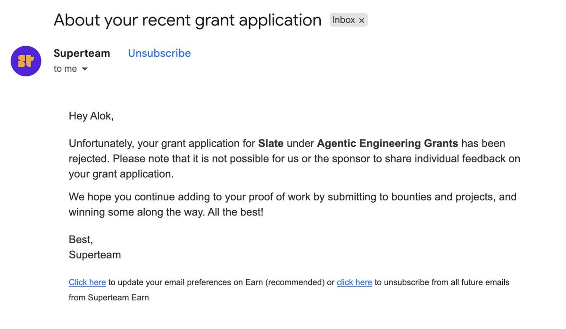The width and height of the screenshot is (566, 329).
Task: Click the paragraph starting 'We hope you continue'
Action: [x=292, y=204]
